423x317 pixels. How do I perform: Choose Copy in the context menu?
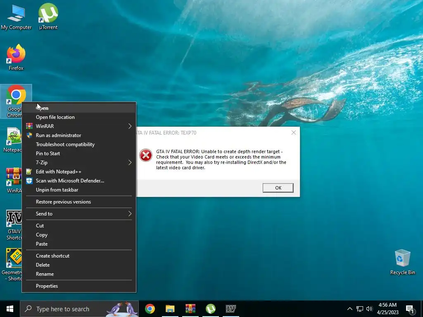tap(79, 235)
